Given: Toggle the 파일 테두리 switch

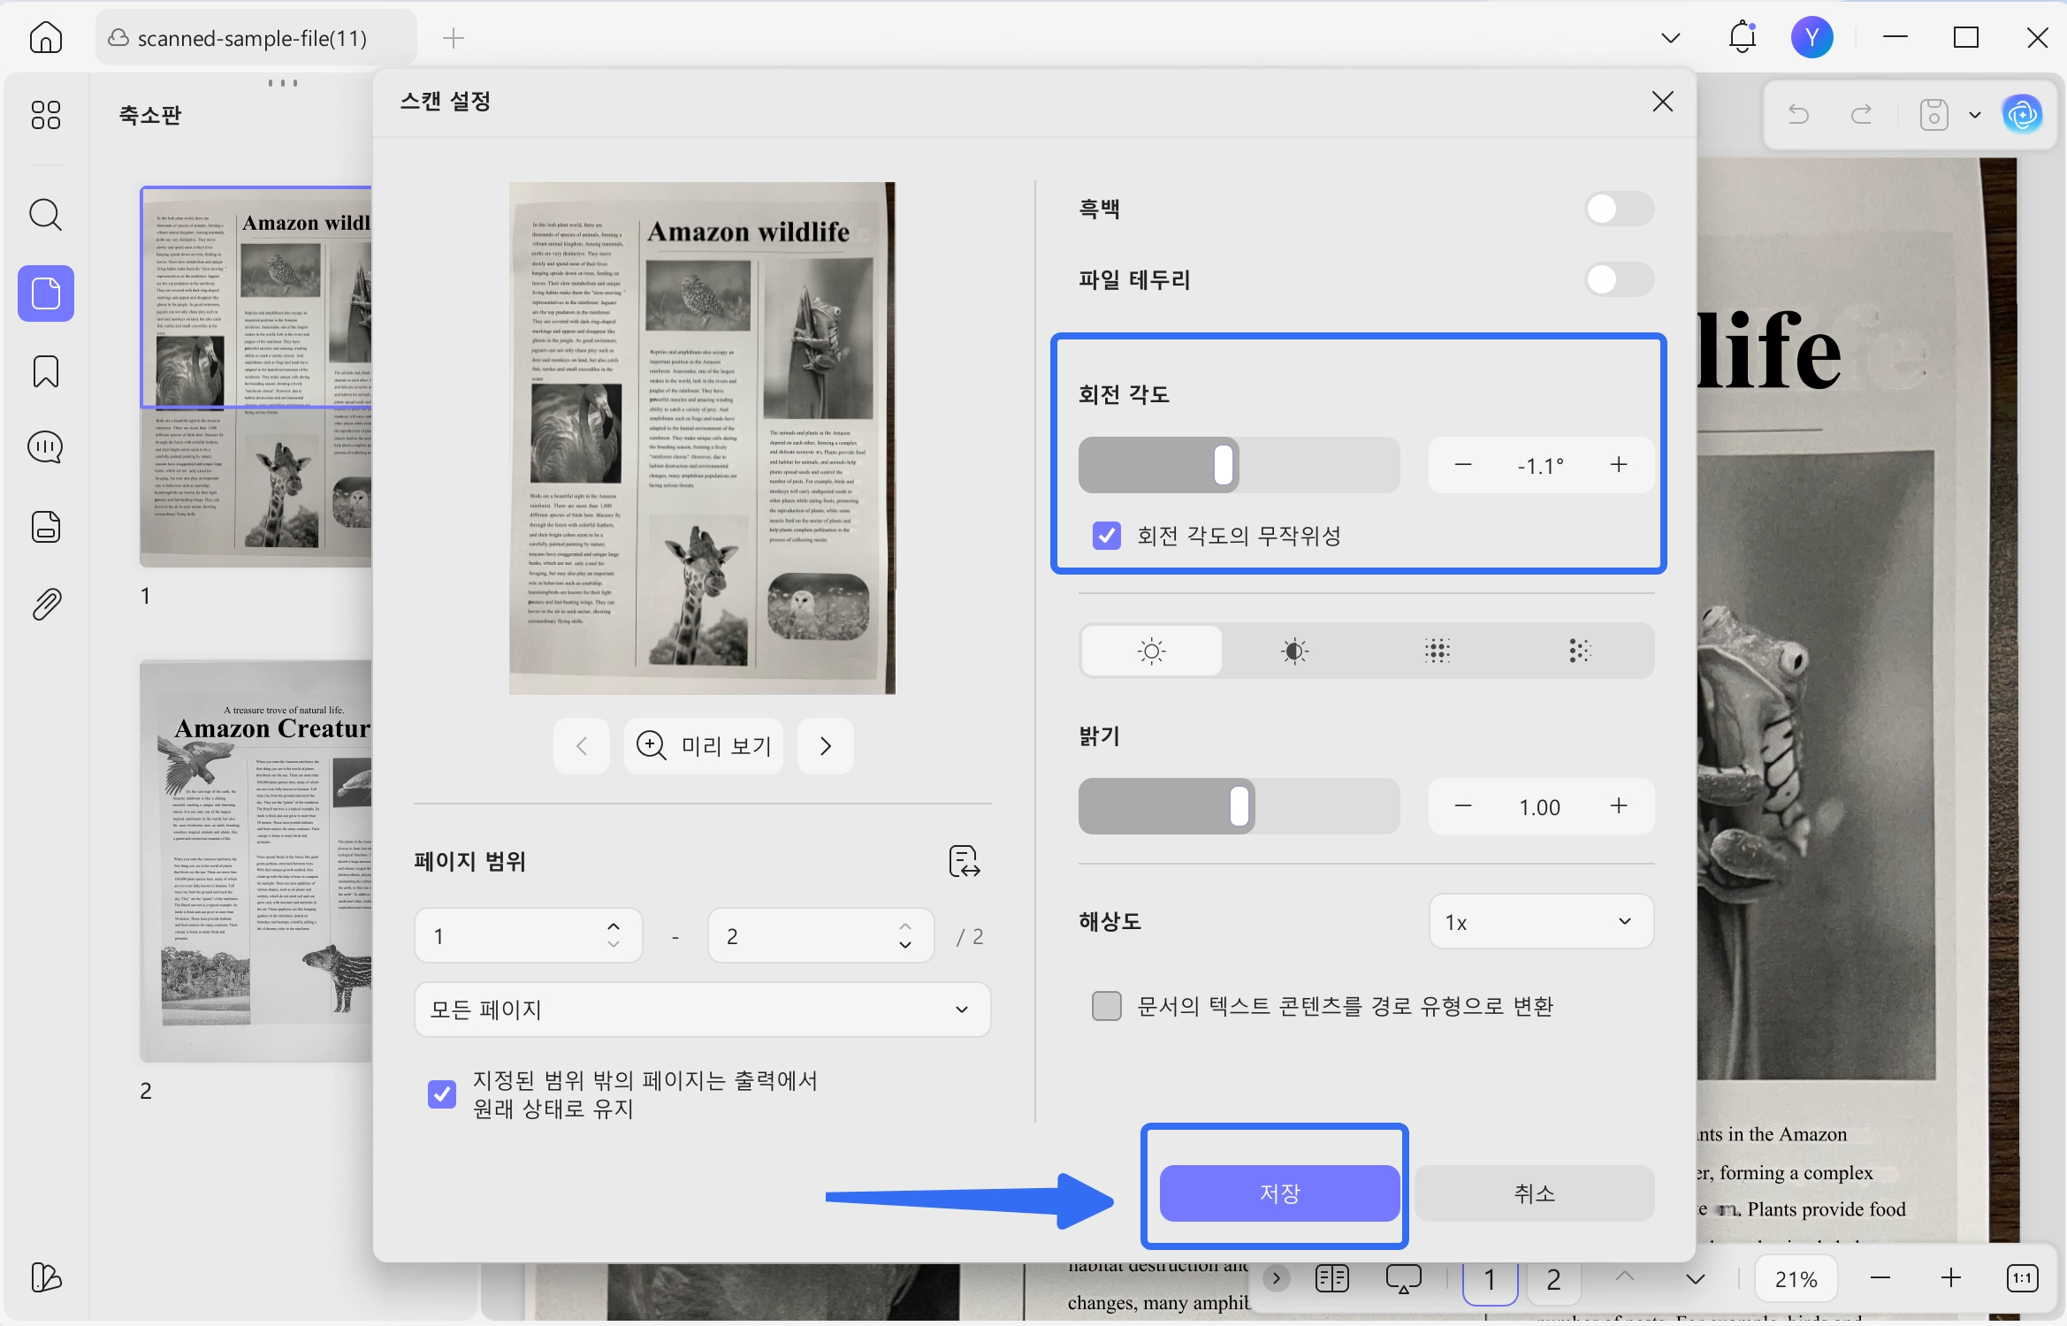Looking at the screenshot, I should coord(1619,280).
